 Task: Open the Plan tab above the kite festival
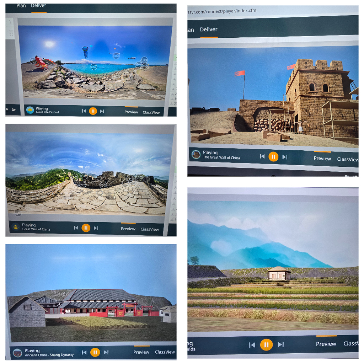[x=21, y=6]
